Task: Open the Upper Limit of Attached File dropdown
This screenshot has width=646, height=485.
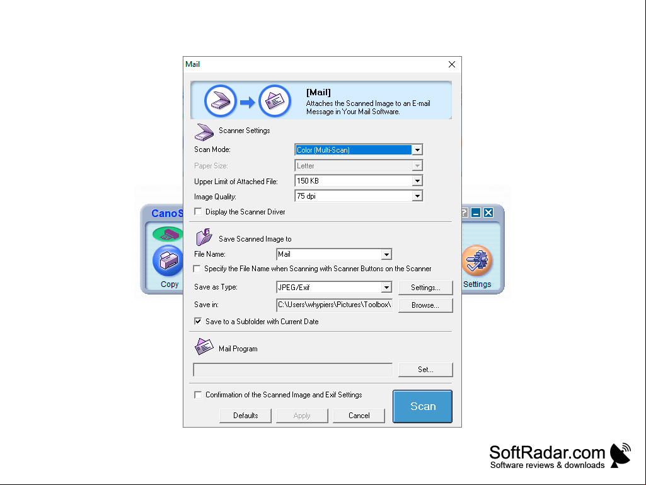Action: coord(417,180)
